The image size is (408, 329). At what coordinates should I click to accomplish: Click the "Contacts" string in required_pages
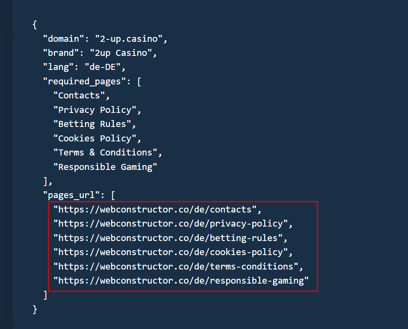click(79, 95)
